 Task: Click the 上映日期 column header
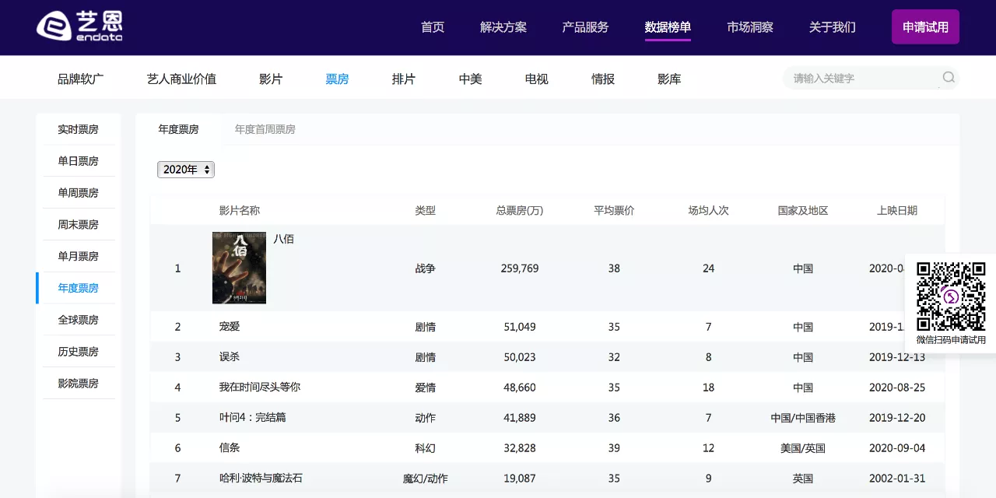897,210
